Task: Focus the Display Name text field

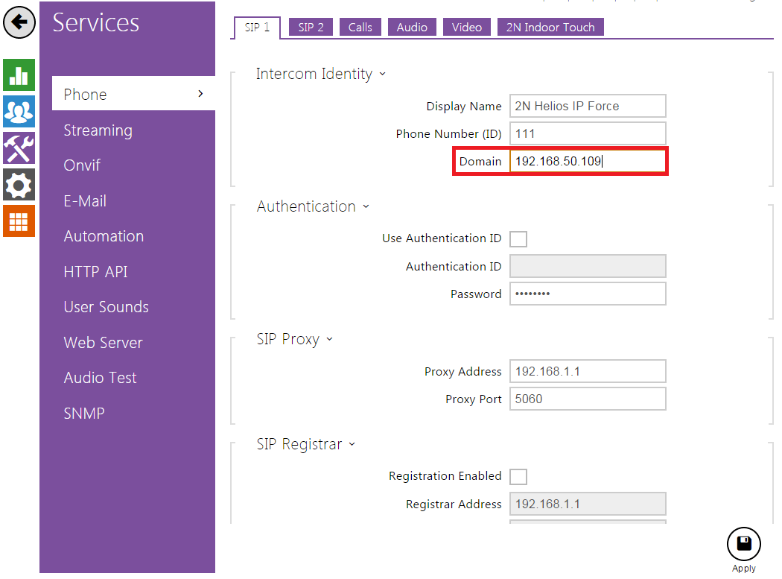Action: (x=587, y=106)
